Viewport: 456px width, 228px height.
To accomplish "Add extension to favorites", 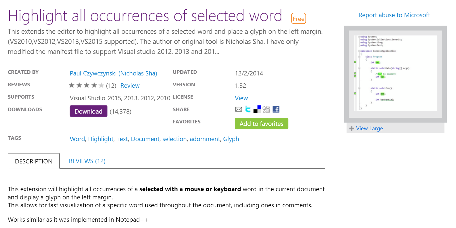I will pos(261,123).
